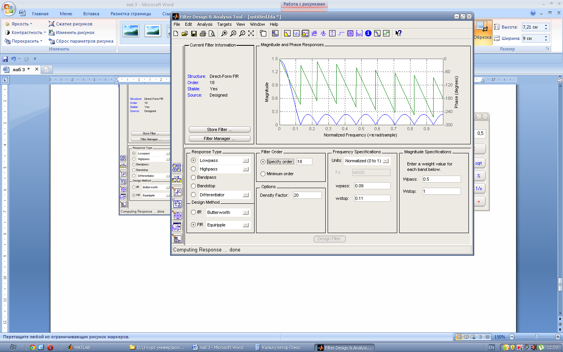Screen dimensions: 563x352
Task: Open the Set Quantization Parameters sidebar panel
Action: [x=177, y=192]
